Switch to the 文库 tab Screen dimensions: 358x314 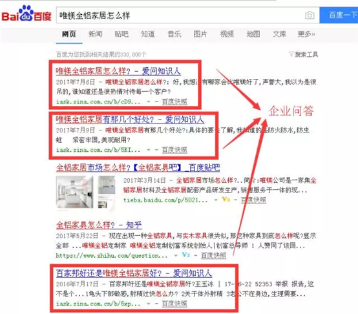coord(279,34)
